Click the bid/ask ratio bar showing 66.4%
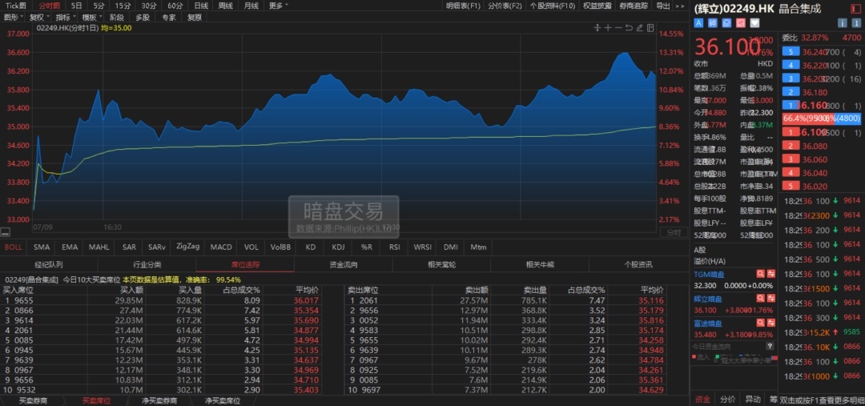The image size is (865, 406). click(x=822, y=118)
